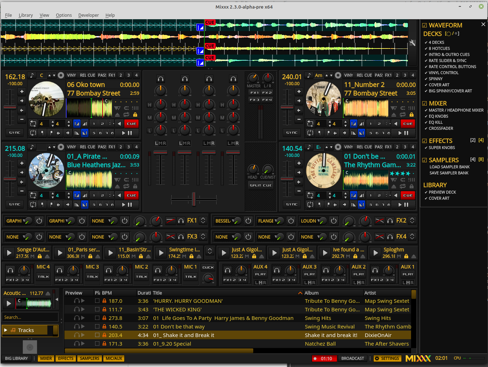Toggle the WAVEFORM section checkbox
The image size is (488, 367).
tap(425, 25)
